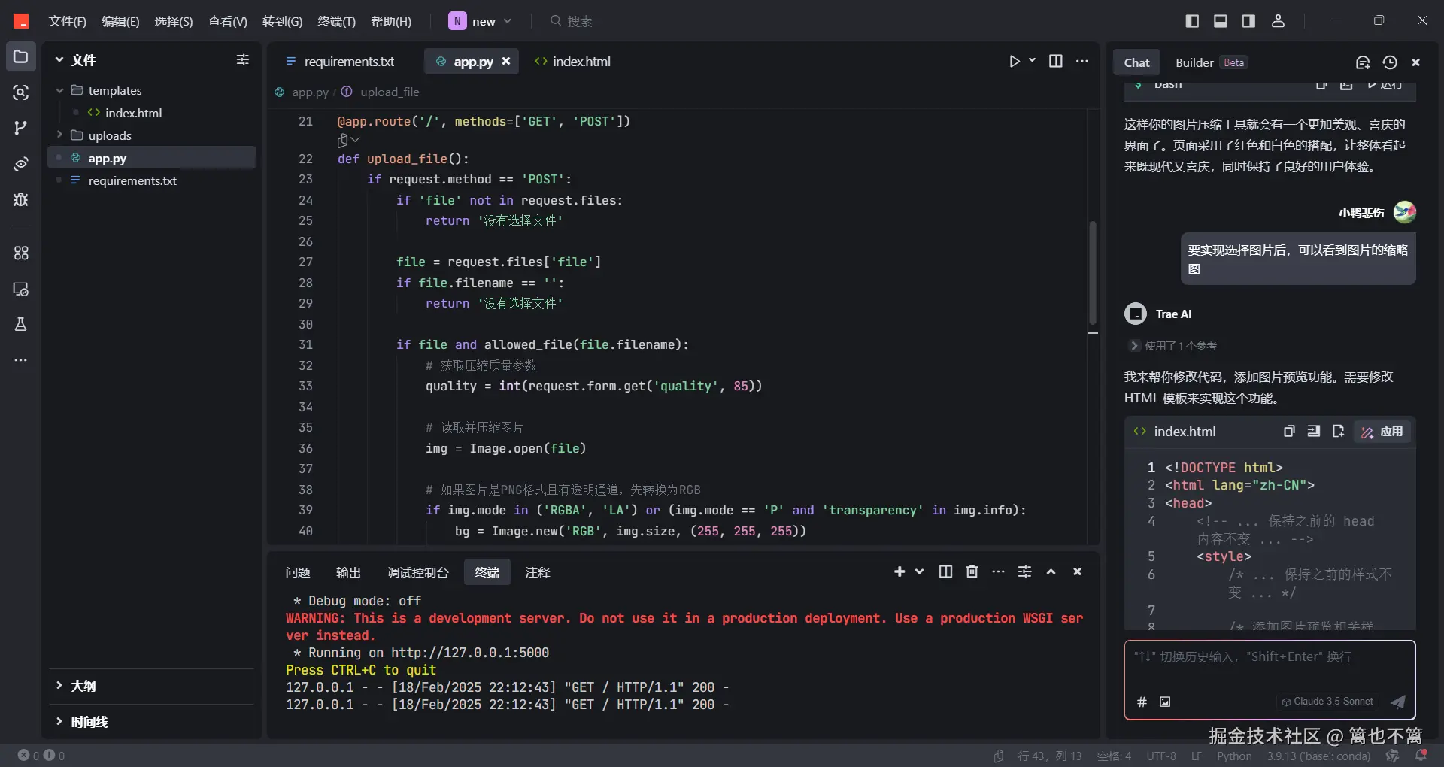Show more activity bar items

click(x=21, y=360)
